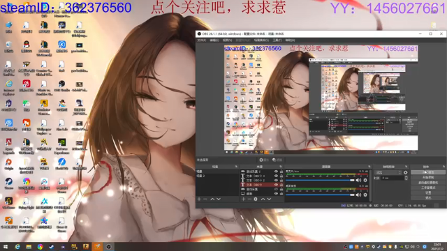This screenshot has height=251, width=447.
Task: Move scene up in Scenes panel
Action: pos(212,199)
